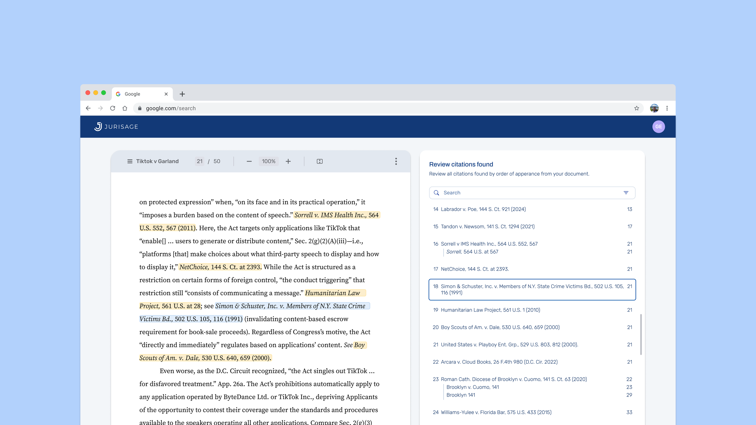Select the Boy Scouts of Am. v. Dale citation

point(500,327)
